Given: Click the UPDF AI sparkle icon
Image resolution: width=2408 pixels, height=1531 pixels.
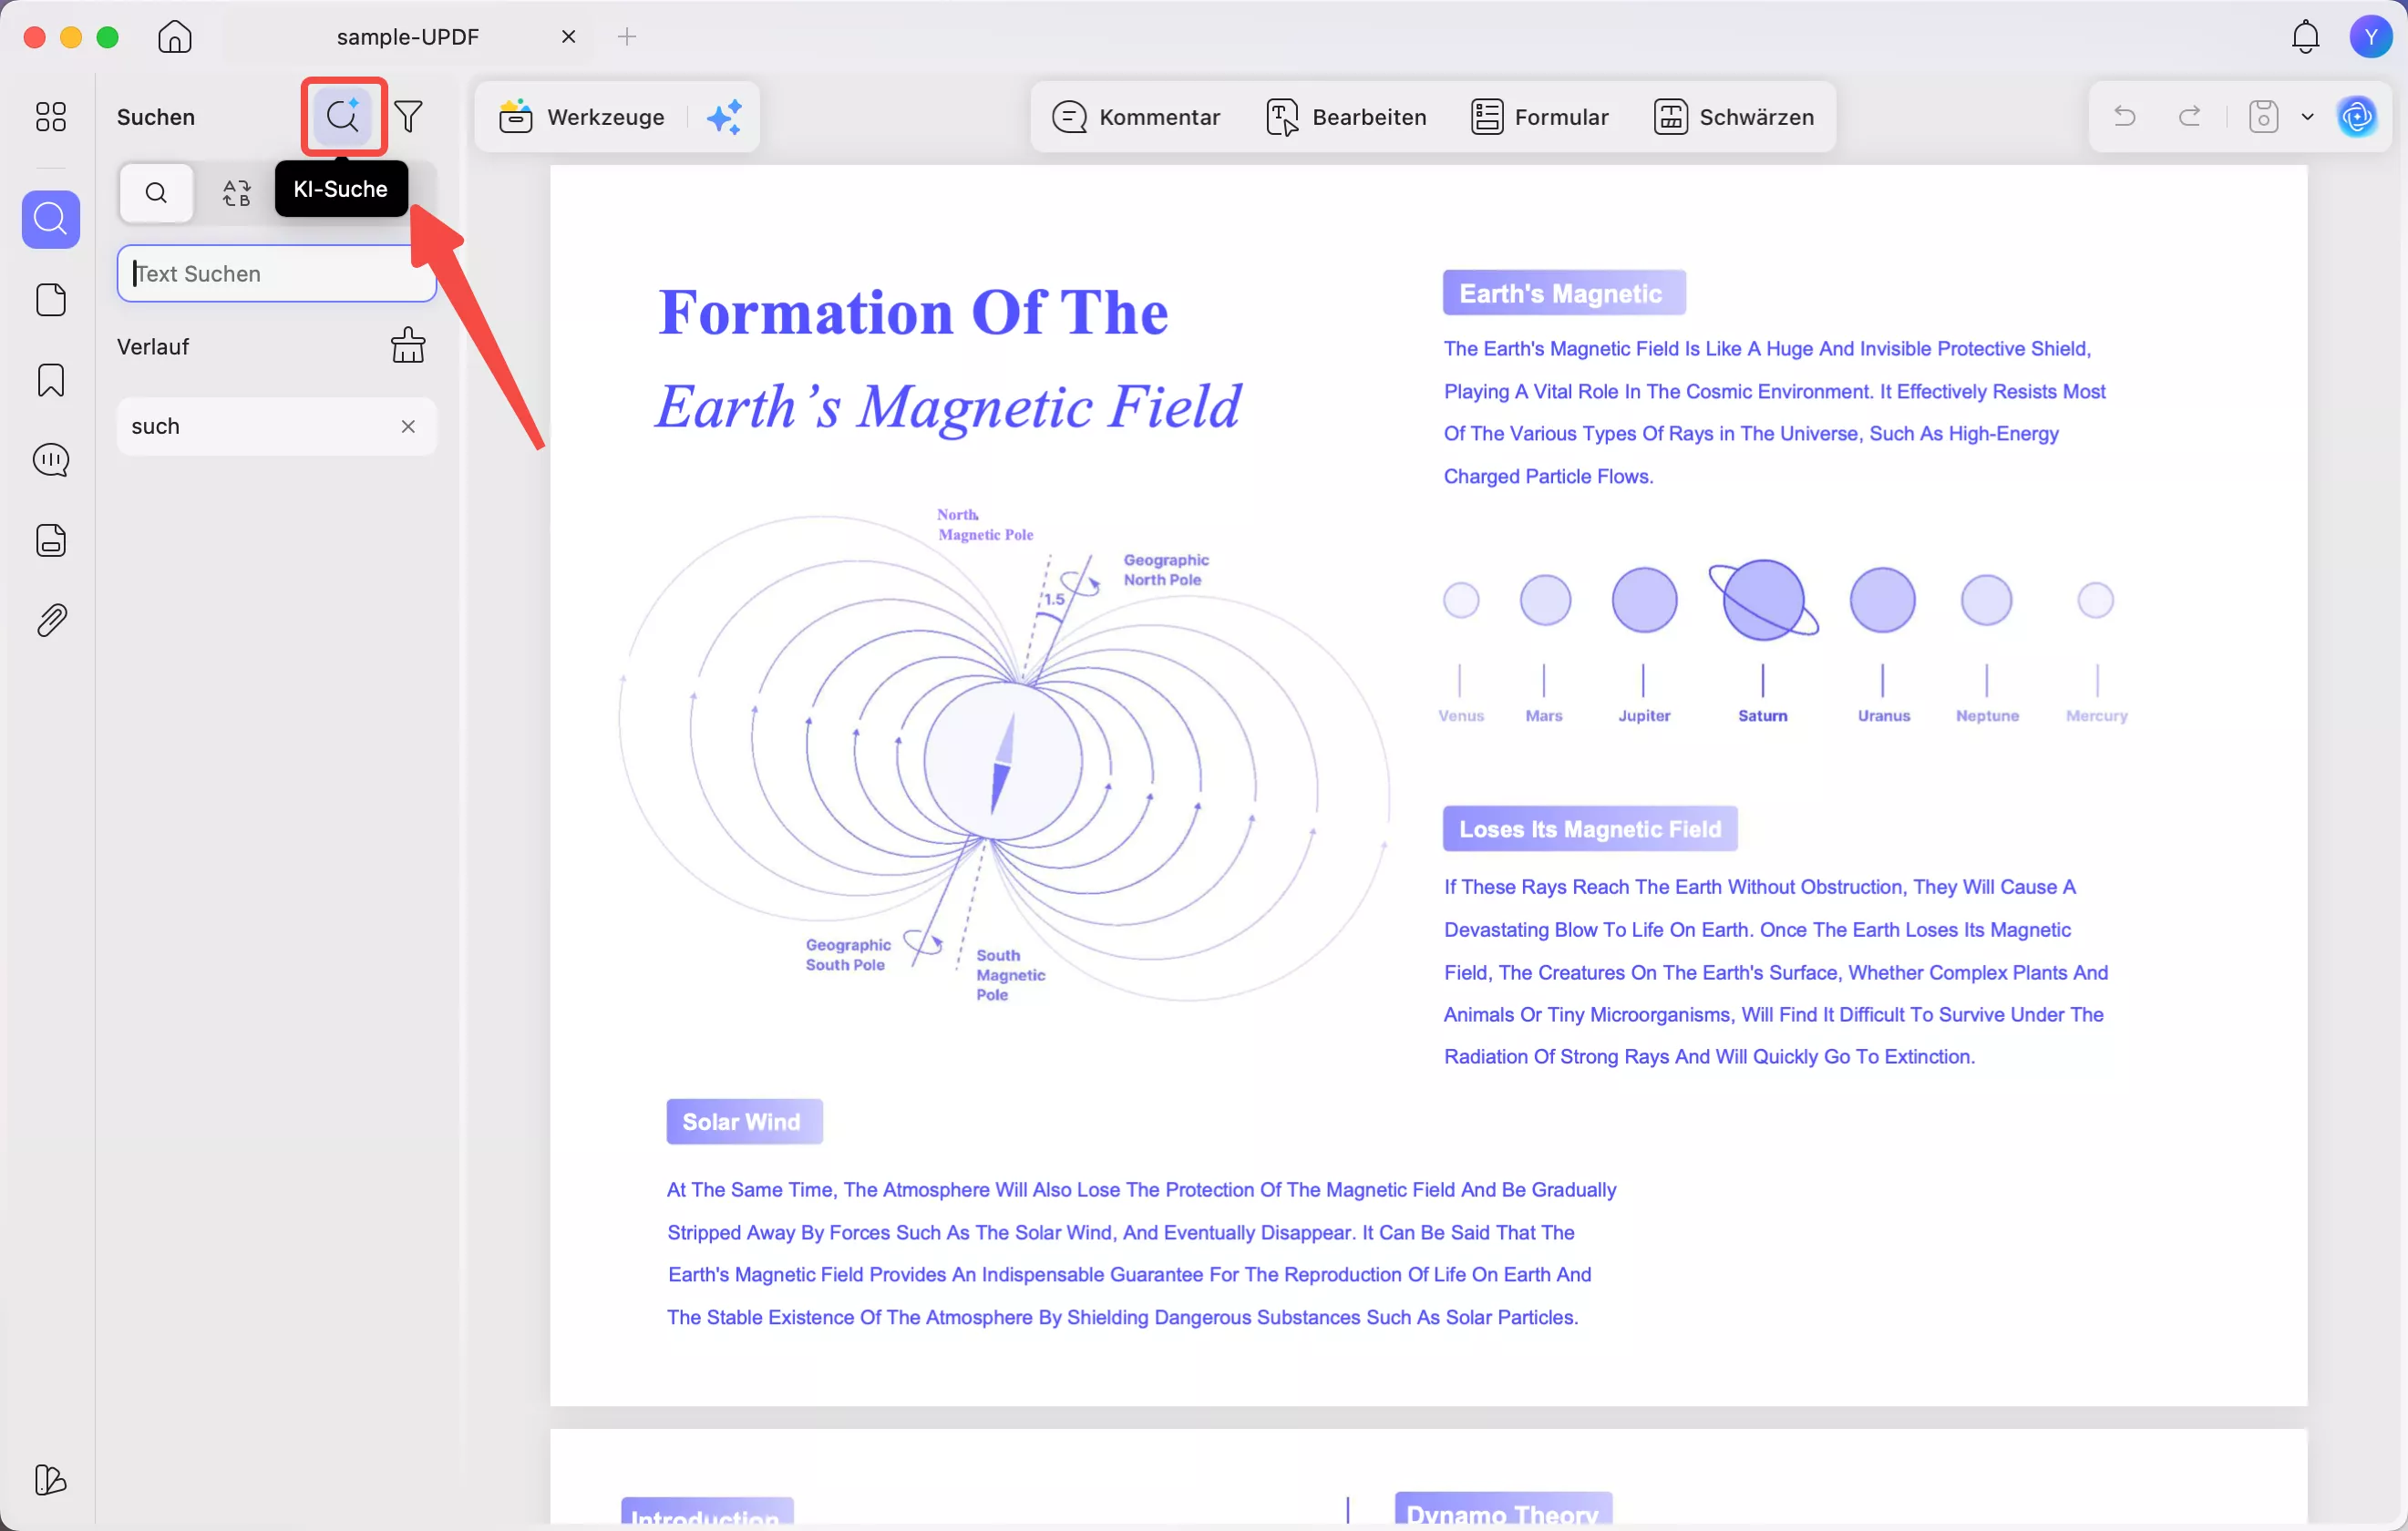Looking at the screenshot, I should 725,117.
